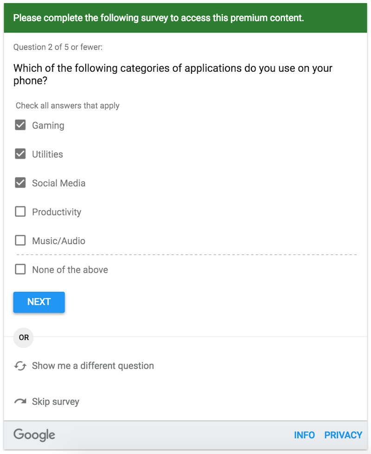Uncheck the Social Media checkbox
Viewport: 371px width, 454px height.
click(x=20, y=183)
